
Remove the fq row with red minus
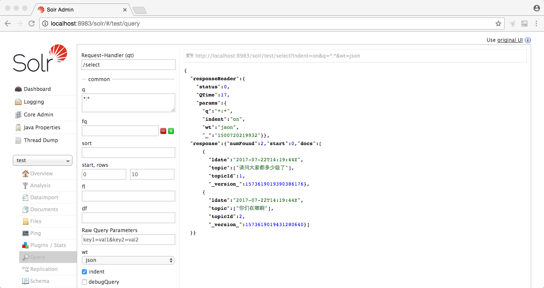coord(163,131)
